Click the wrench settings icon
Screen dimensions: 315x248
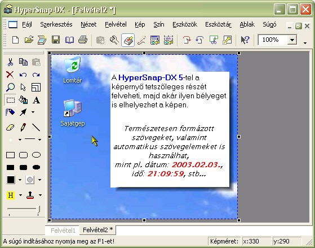click(114, 40)
